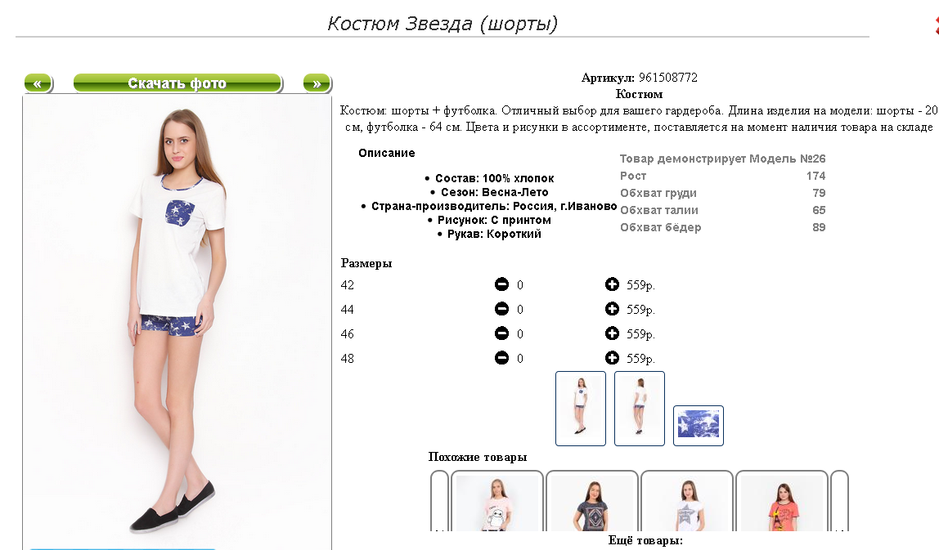
Task: Open similar product with pink t-shirt
Action: [x=497, y=501]
